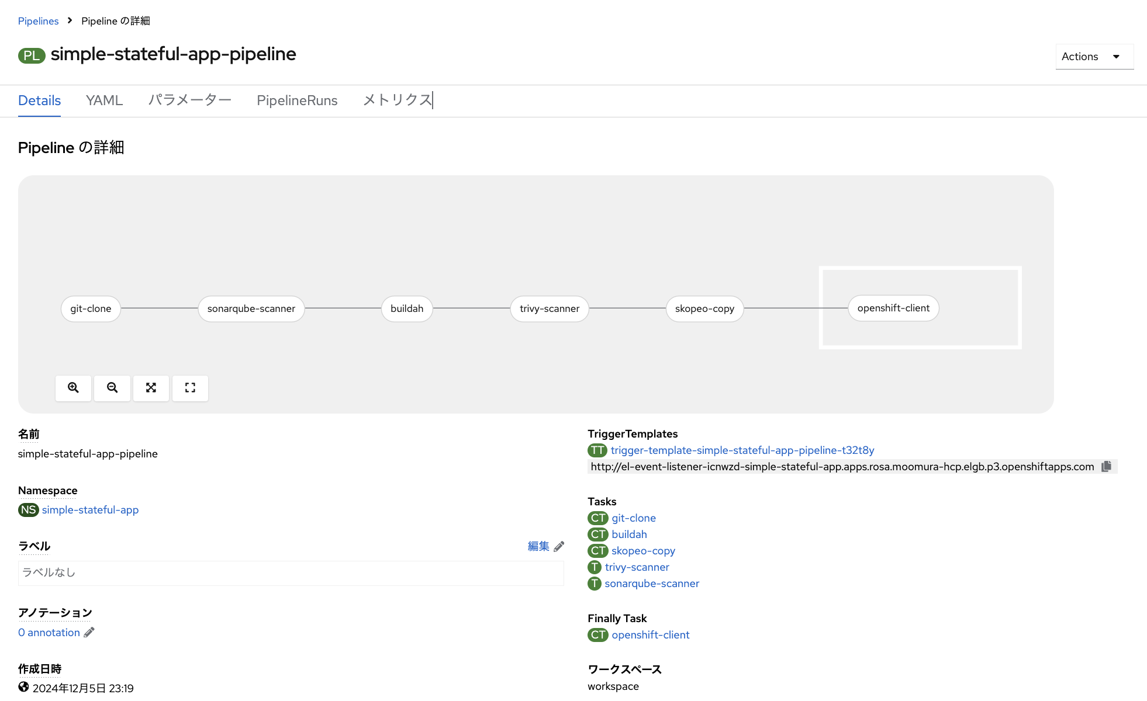Copy the event listener URL

1106,466
